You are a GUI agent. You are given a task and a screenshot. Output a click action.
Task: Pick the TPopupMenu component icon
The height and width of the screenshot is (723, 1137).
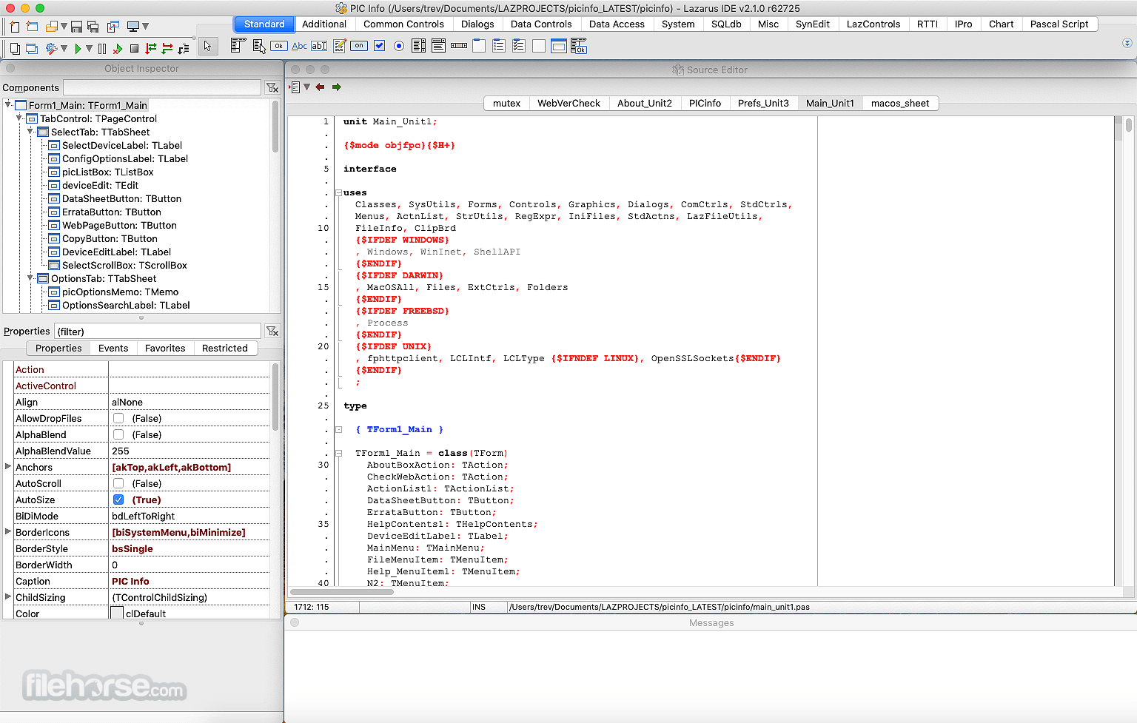259,46
